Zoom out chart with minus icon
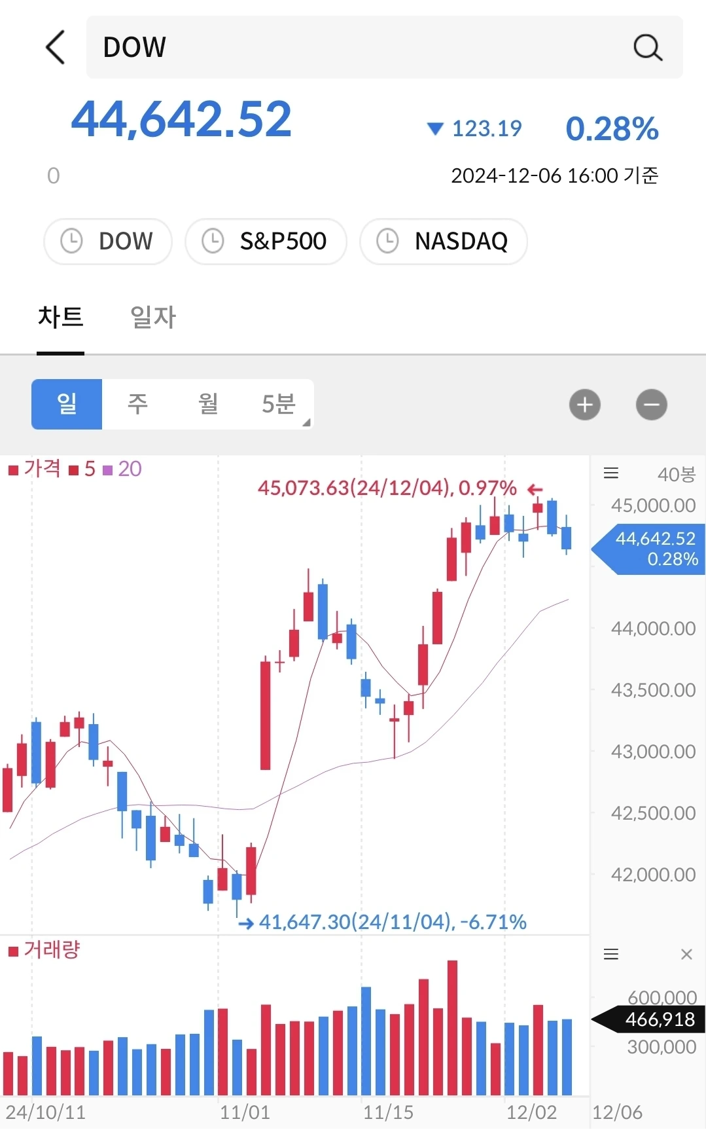706x1134 pixels. (651, 405)
